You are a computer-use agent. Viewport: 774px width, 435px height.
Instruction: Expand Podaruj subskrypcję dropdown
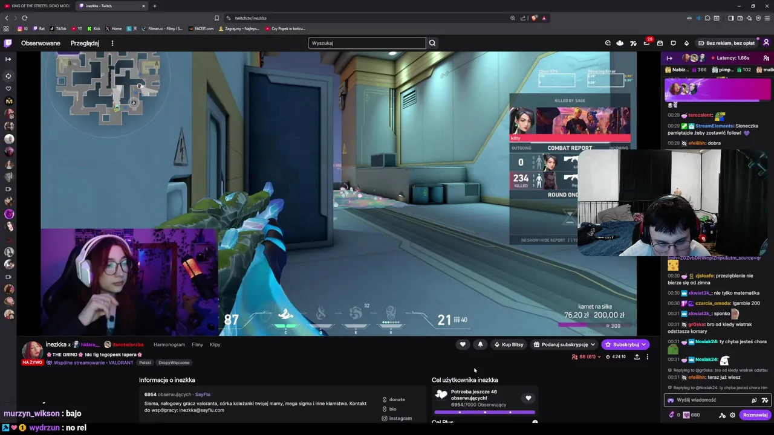point(564,344)
